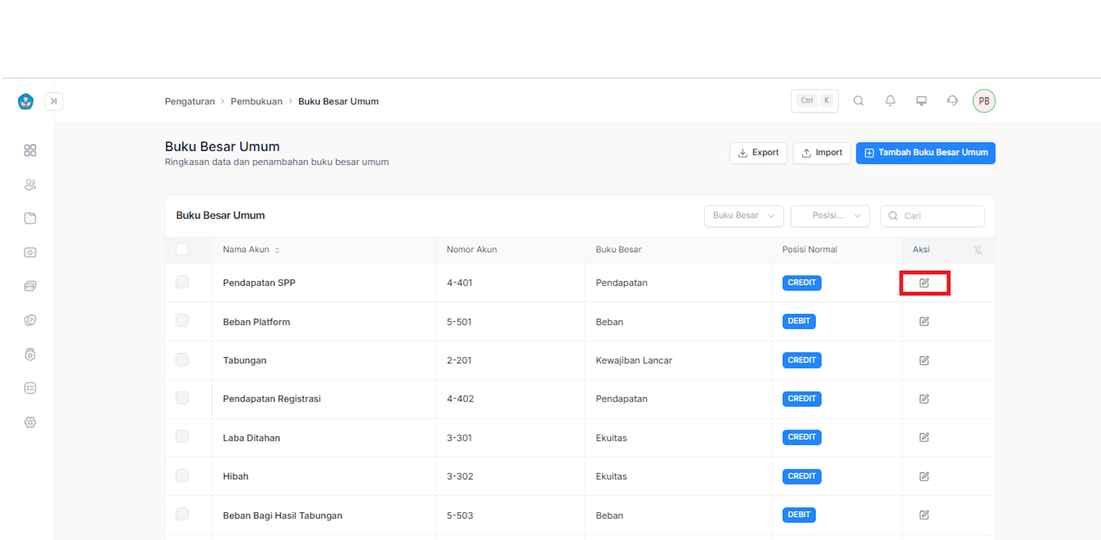Edit the Beban Platform account
1101x540 pixels.
924,321
